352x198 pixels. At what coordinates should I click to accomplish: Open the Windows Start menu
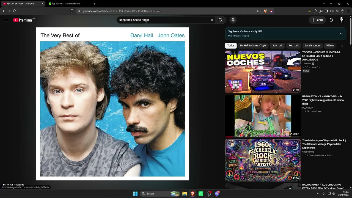pos(135,194)
